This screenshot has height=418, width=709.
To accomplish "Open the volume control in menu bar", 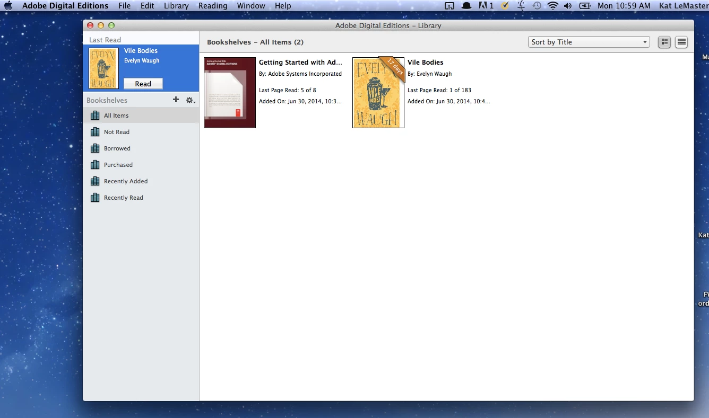I will point(568,6).
